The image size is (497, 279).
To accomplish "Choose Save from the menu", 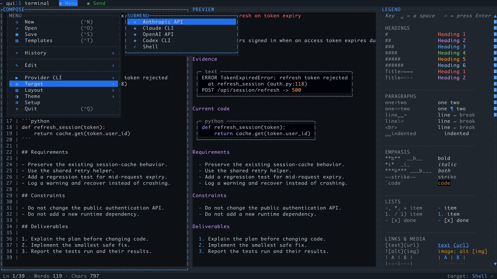I will click(x=64, y=34).
